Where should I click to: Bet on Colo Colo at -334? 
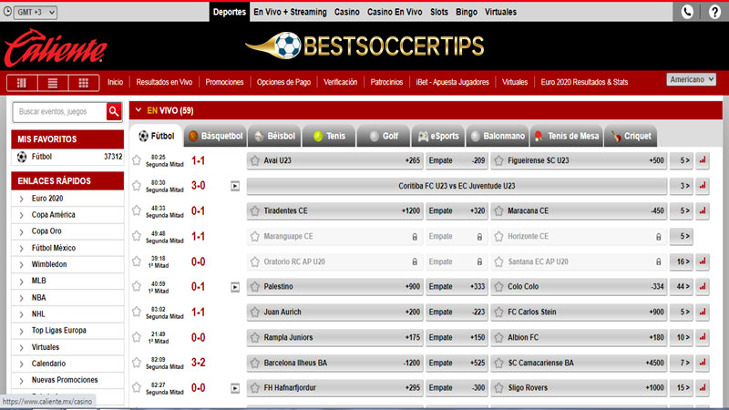579,287
